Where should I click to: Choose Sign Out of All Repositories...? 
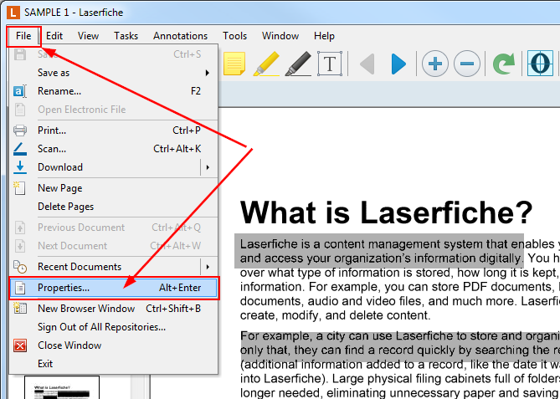[x=113, y=327]
